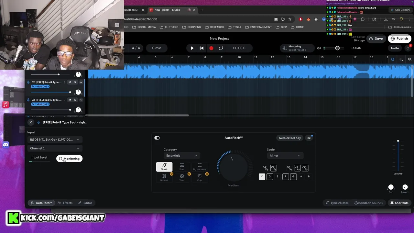
Task: Expand track 03 with chevron
Action: point(81,100)
